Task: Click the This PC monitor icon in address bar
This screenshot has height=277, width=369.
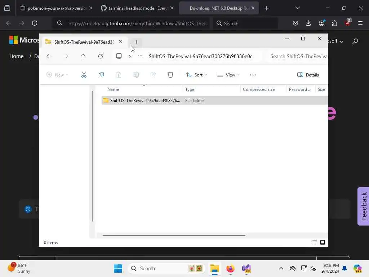Action: pos(119,56)
